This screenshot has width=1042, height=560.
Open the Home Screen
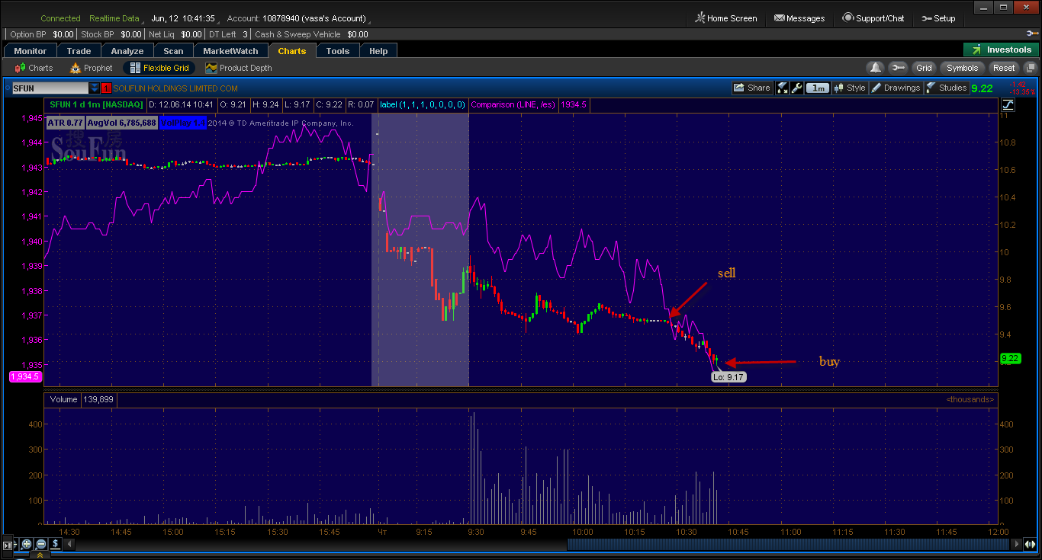(725, 18)
